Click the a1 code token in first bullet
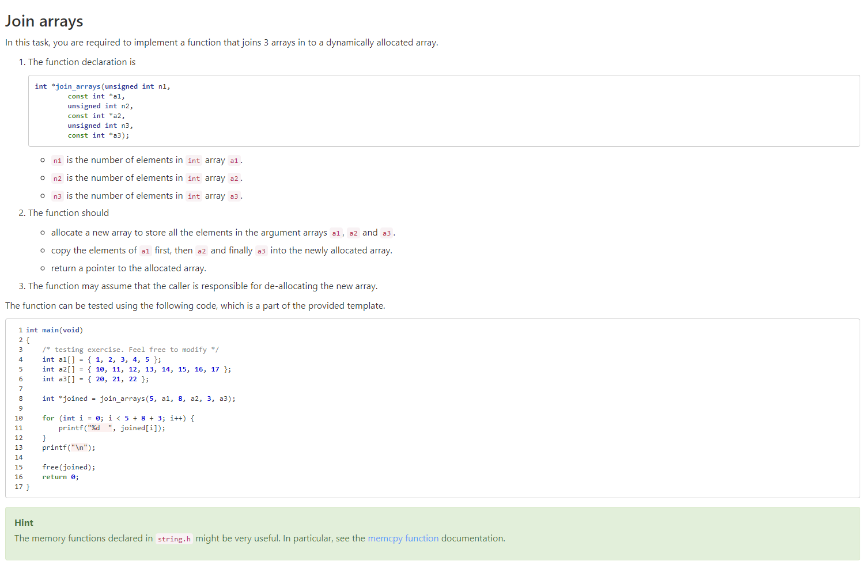Image resolution: width=866 pixels, height=565 pixels. (234, 160)
